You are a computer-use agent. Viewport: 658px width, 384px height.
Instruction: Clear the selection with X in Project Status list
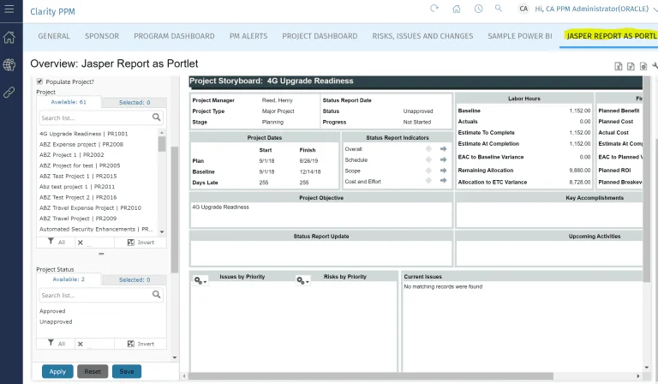[x=81, y=344]
